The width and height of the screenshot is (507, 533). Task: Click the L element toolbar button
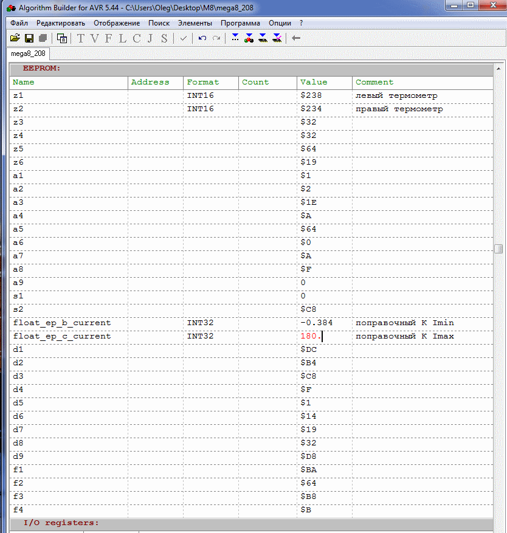point(123,38)
